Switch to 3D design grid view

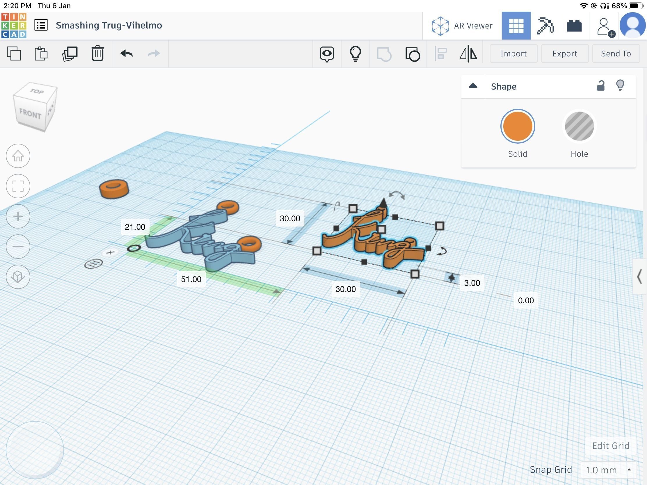coord(516,26)
